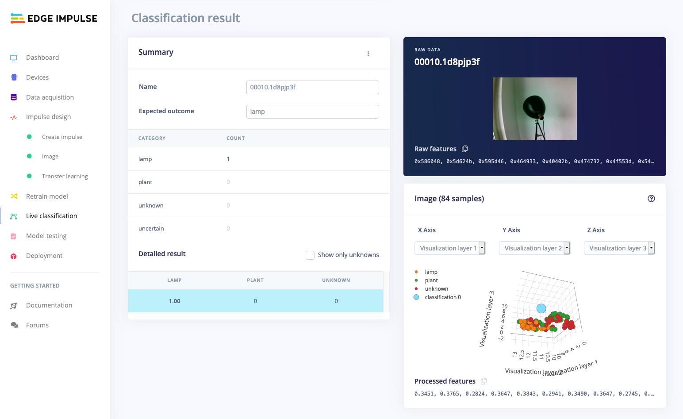Viewport: 683px width, 419px height.
Task: Click the Devices chip icon in sidebar
Action: [14, 77]
